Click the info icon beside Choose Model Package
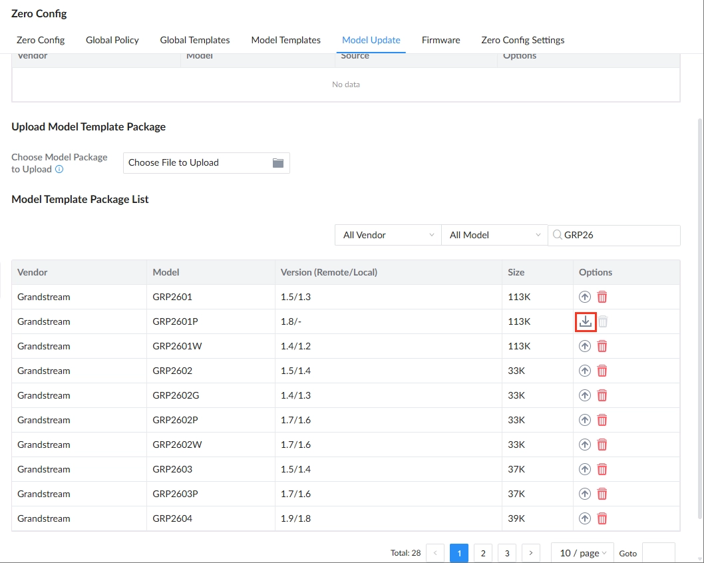704x563 pixels. coord(59,169)
